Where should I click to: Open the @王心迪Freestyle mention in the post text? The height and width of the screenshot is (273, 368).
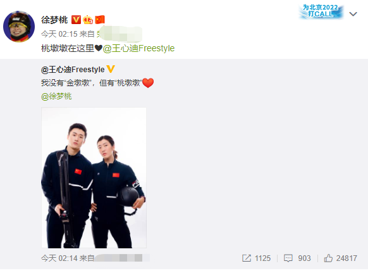(x=138, y=48)
